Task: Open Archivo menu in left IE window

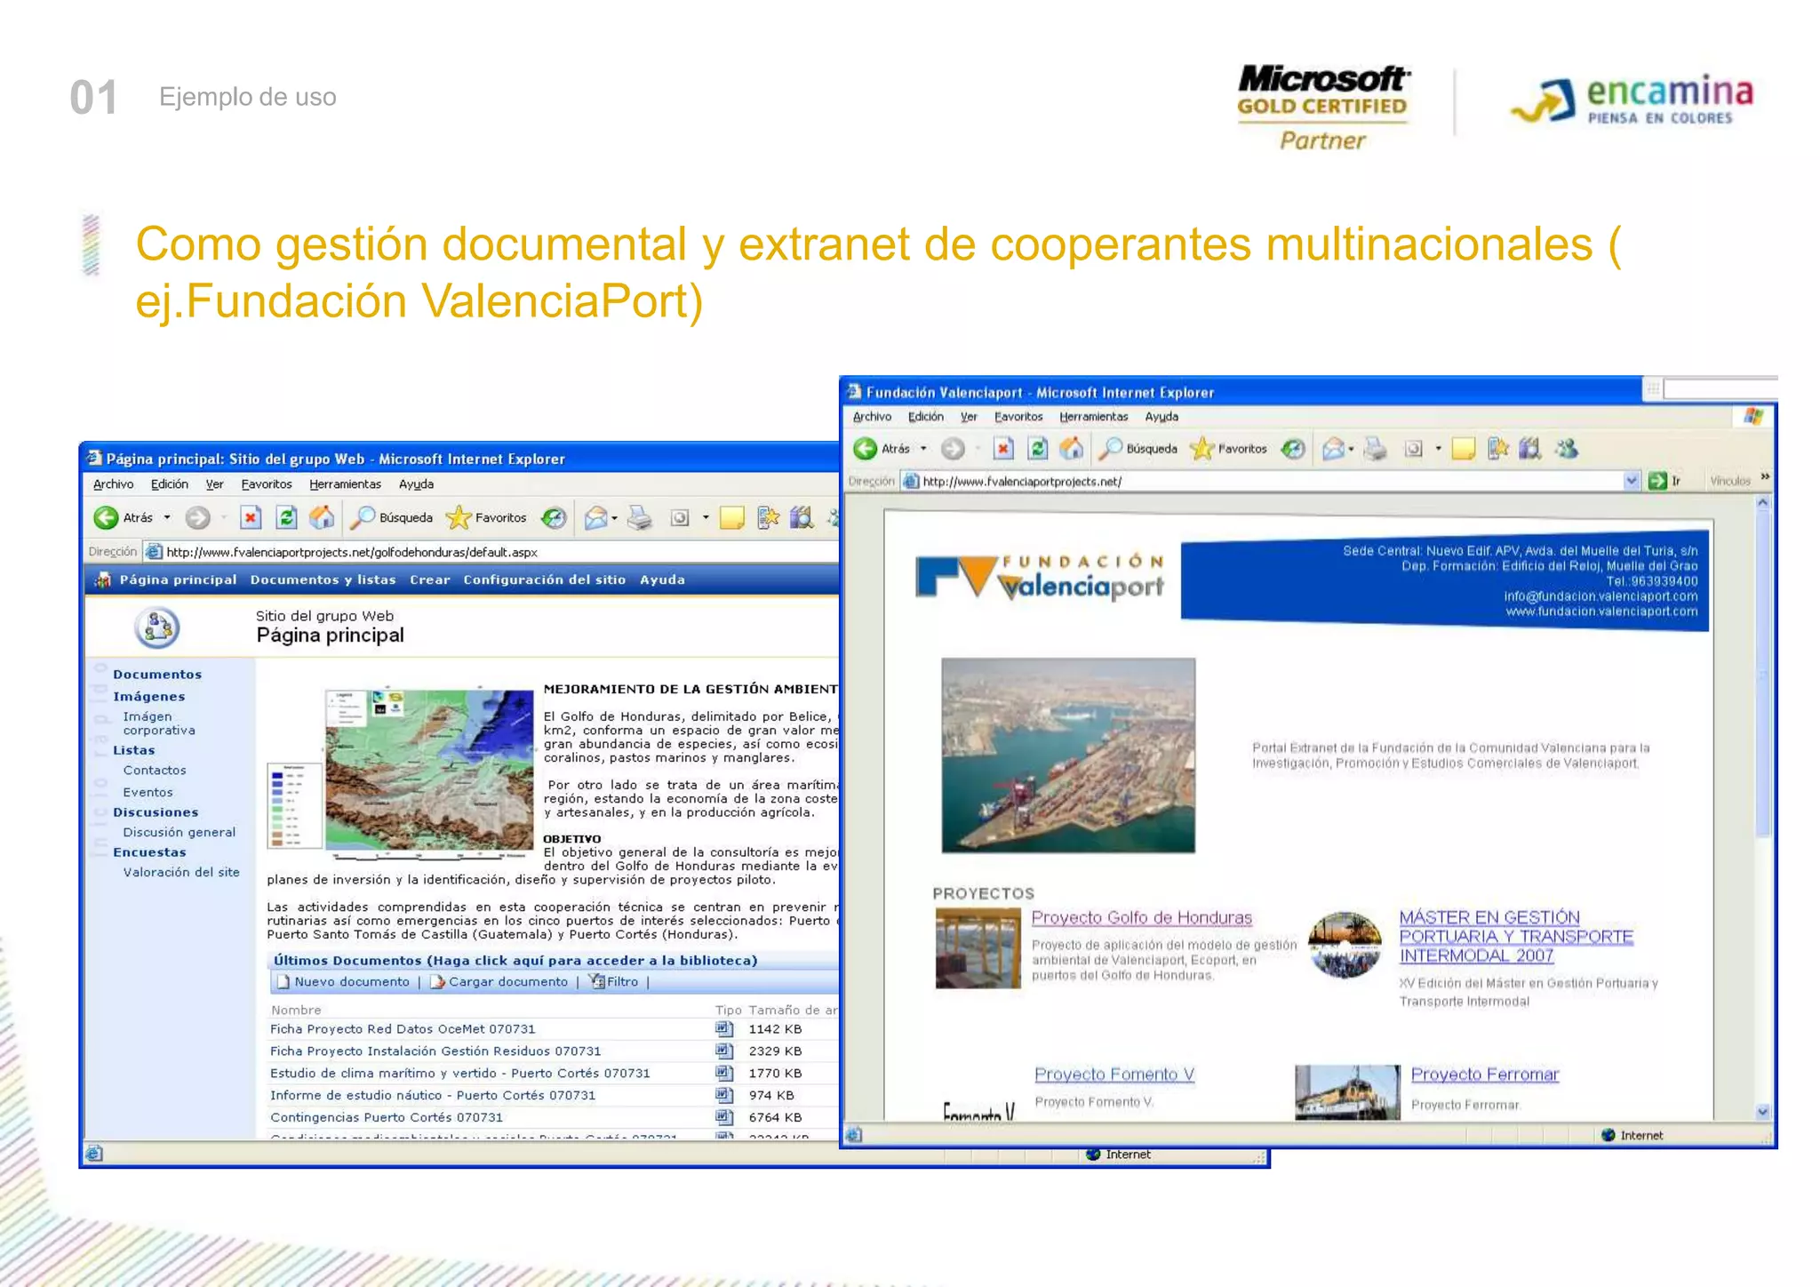Action: 114,484
